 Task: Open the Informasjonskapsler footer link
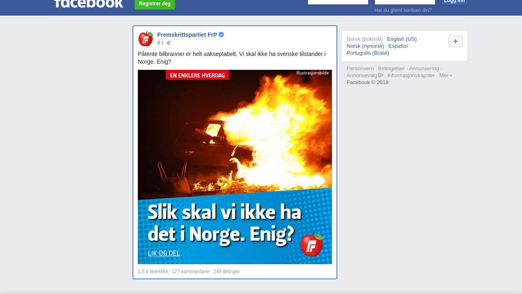point(411,76)
